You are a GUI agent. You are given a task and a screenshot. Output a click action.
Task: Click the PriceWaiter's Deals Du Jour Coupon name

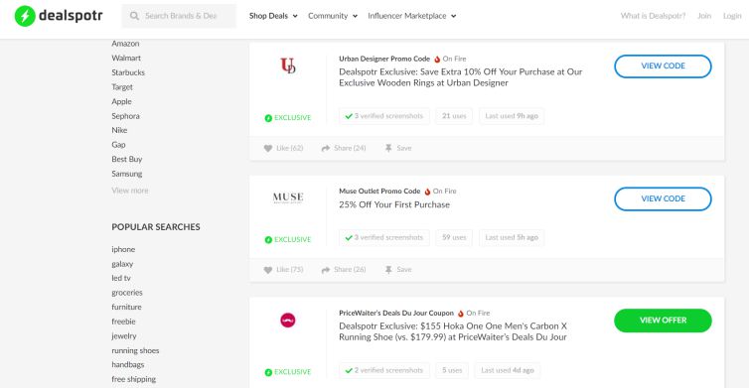coord(396,314)
